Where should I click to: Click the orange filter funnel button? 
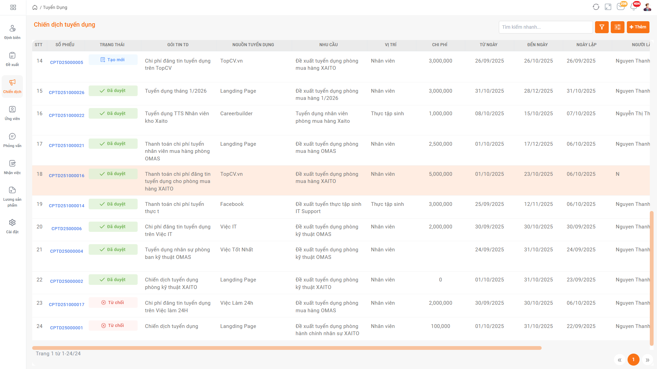point(602,27)
